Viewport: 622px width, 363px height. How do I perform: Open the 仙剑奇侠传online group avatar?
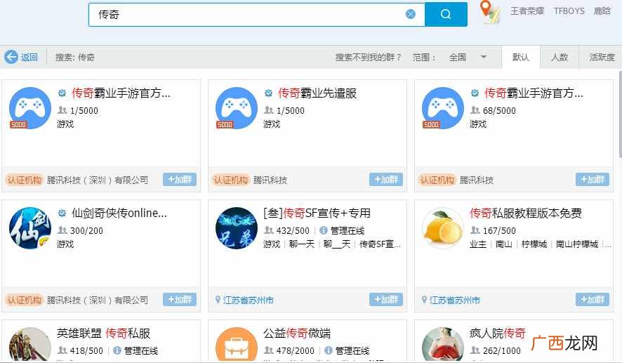(x=30, y=228)
